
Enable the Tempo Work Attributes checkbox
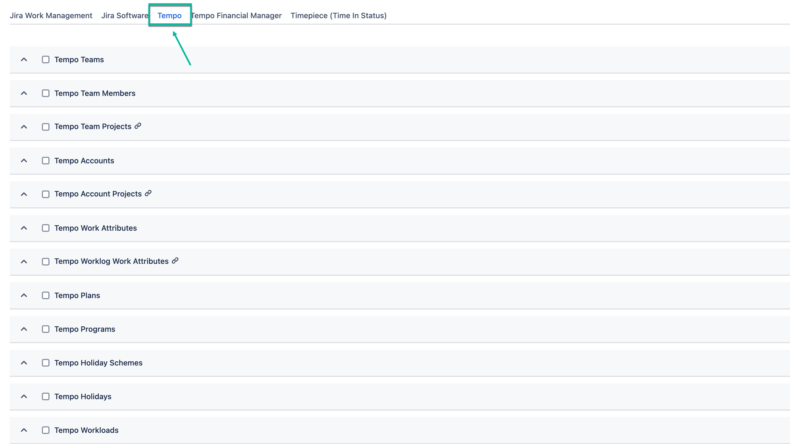46,228
